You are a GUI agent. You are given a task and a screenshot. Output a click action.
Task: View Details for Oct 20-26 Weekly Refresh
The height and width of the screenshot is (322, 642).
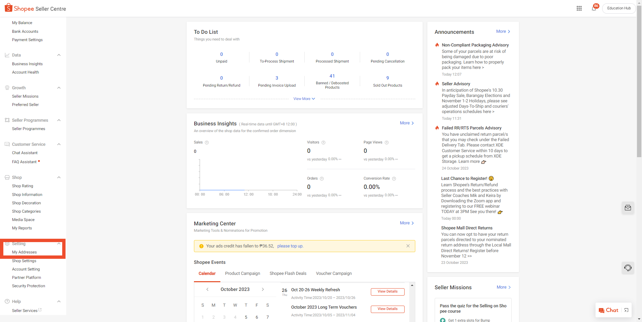pyautogui.click(x=387, y=292)
